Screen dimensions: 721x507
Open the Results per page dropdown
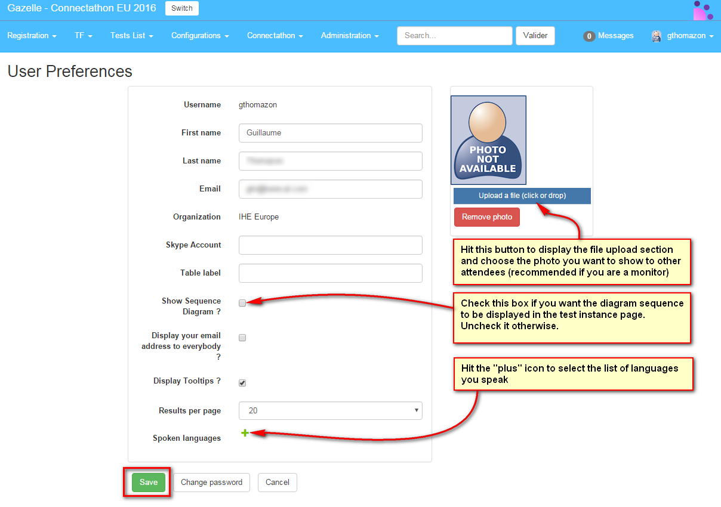tap(330, 410)
